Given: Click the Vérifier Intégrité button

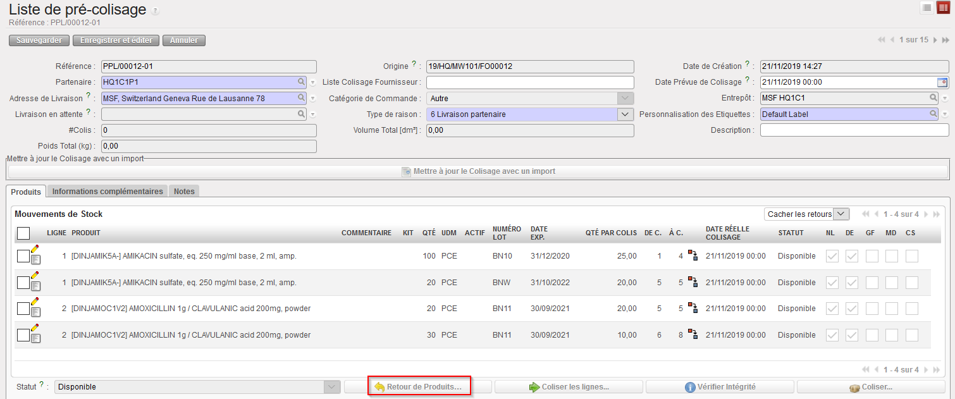Looking at the screenshot, I should click(720, 387).
